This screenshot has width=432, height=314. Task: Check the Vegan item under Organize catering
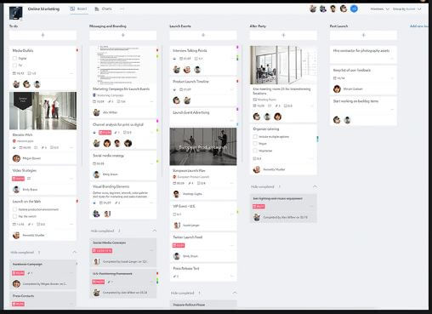tap(255, 144)
